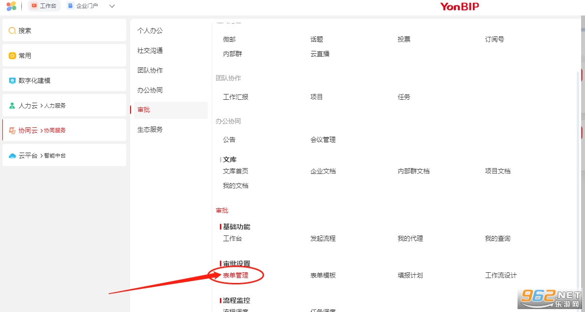585x312 pixels.
Task: Select 常用 in the sidebar
Action: click(64, 55)
